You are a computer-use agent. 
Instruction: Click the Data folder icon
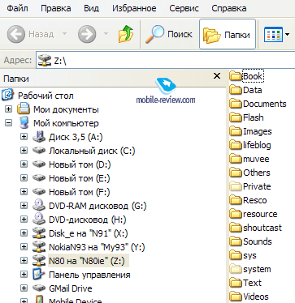point(235,90)
